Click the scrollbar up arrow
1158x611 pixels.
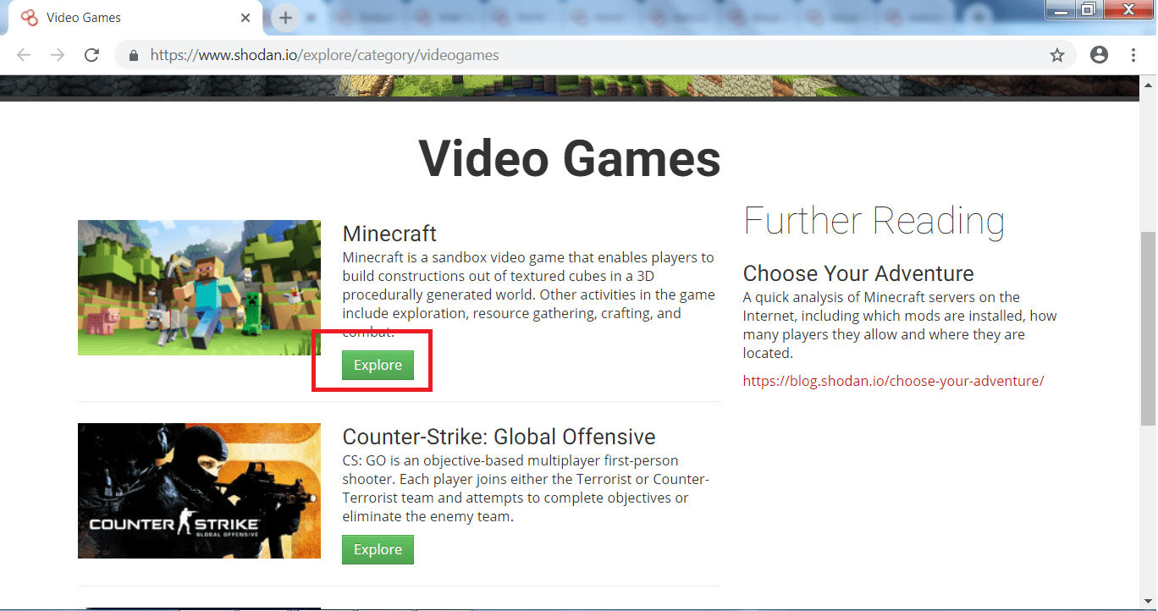tap(1148, 84)
